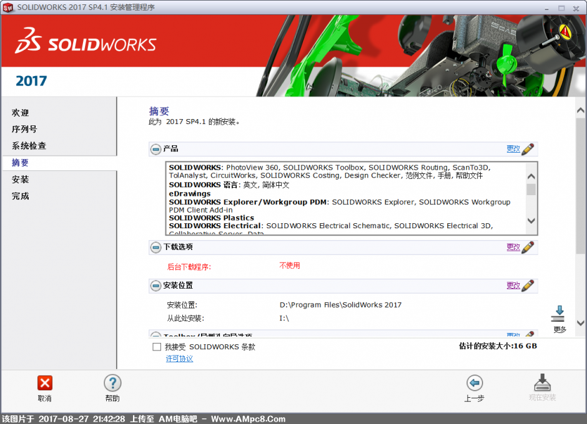
Task: Go to the 安装 step
Action: (20, 180)
